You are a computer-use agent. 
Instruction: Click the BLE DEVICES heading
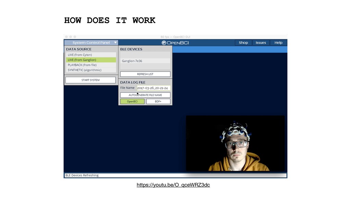(131, 49)
